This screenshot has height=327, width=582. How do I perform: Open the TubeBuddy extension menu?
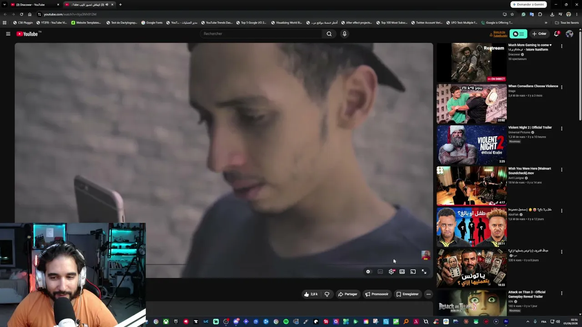point(518,34)
